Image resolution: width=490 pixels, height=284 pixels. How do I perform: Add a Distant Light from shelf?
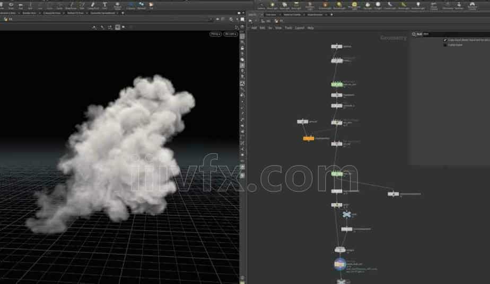point(339,5)
